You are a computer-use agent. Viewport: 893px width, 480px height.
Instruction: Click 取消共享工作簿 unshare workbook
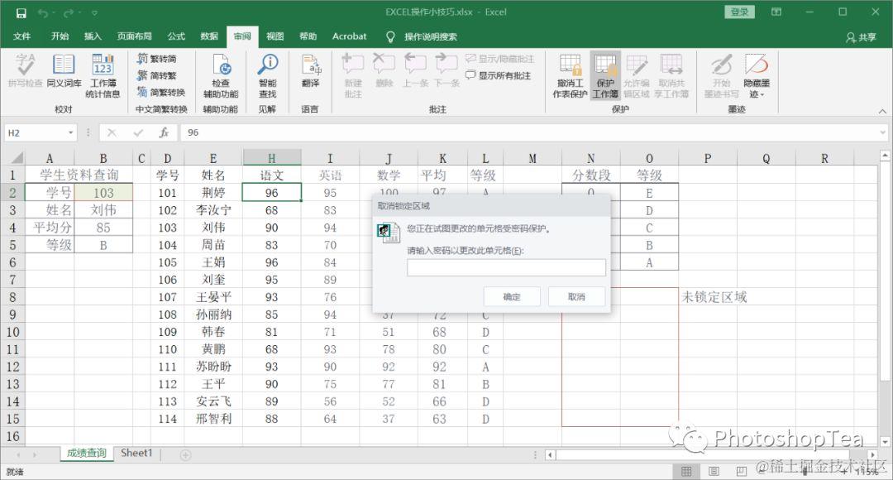click(671, 76)
